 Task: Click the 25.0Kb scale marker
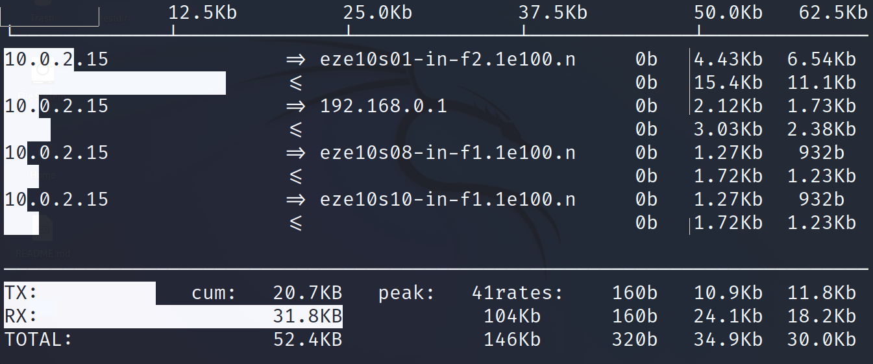point(378,12)
